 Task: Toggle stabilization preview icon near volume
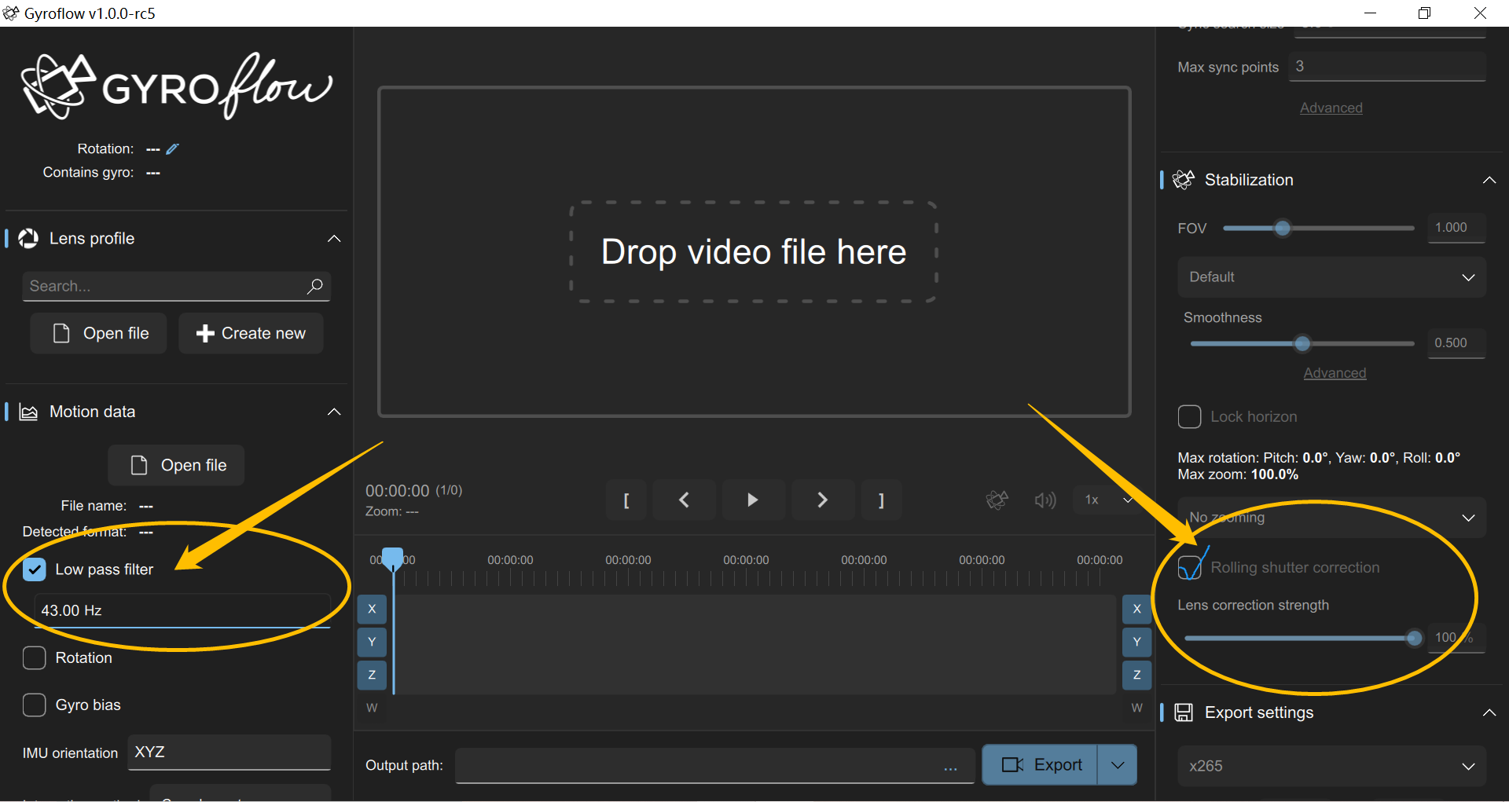(x=997, y=500)
